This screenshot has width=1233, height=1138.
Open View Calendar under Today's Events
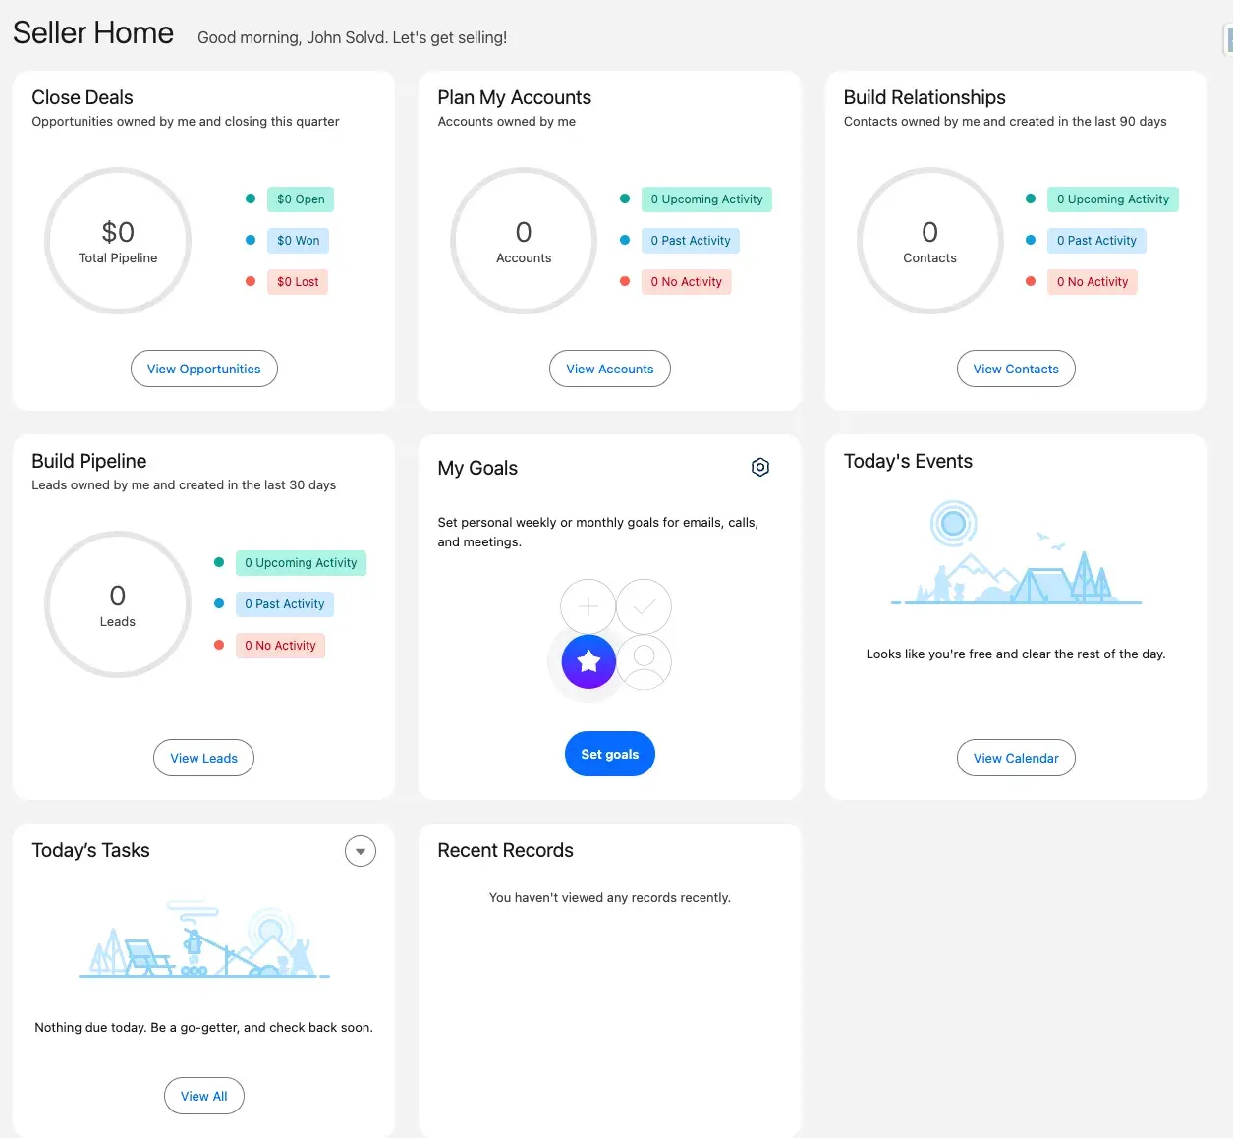1016,758
